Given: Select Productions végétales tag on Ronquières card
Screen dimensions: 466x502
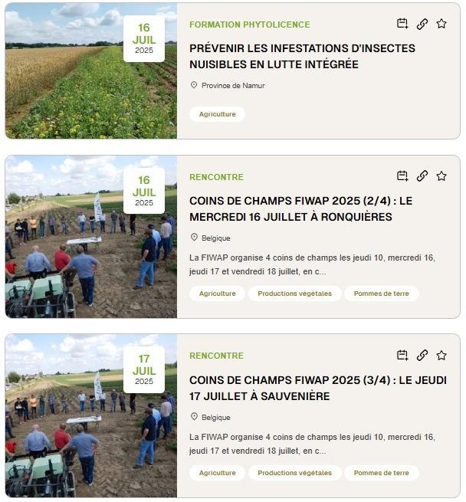Looking at the screenshot, I should click(x=294, y=294).
